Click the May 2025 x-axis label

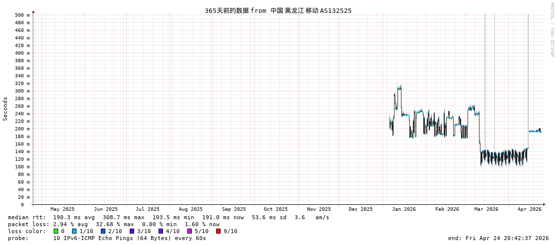[63, 209]
